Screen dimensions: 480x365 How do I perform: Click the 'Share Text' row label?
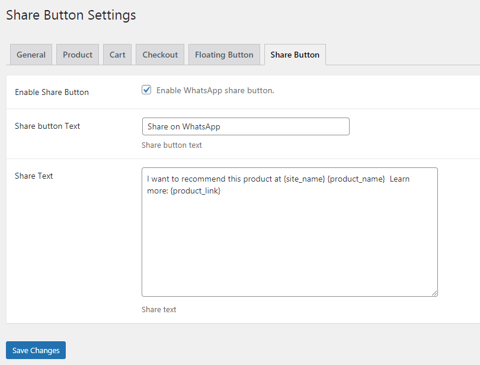point(34,176)
